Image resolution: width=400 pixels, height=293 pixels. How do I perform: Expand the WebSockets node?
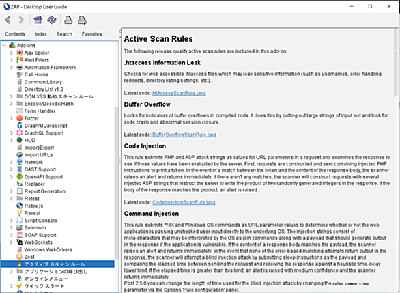tap(11, 242)
